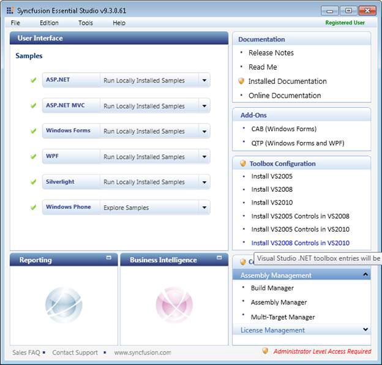This screenshot has height=365, width=382.
Task: Click the shield icon beside the partly hidden heading above Assembly Management
Action: click(x=243, y=262)
